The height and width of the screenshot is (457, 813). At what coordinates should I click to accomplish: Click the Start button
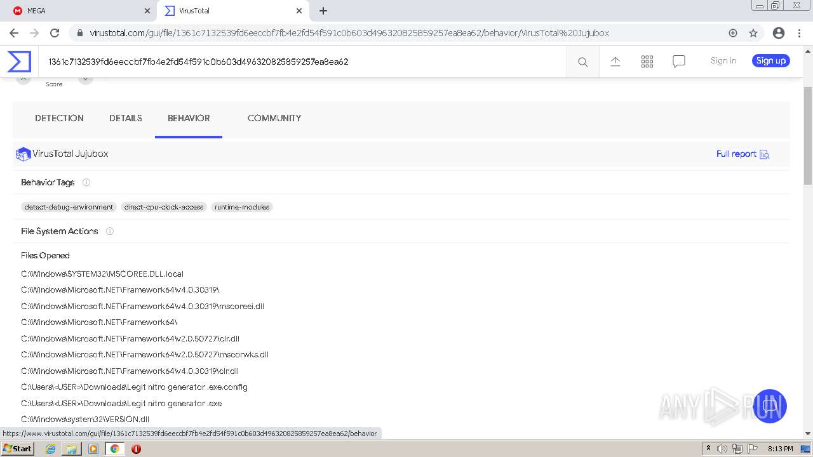pos(17,449)
